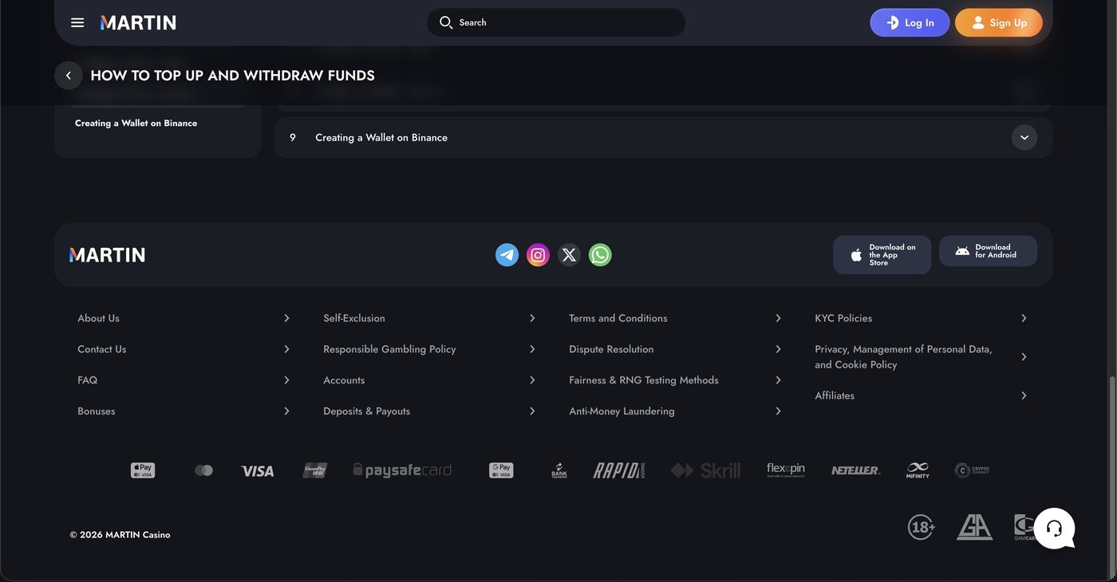Select Creating a Wallet on Binance sidebar item

click(136, 123)
